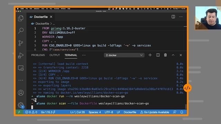The height and width of the screenshot is (124, 221).
Task: Click Ln 1, Col 26 cursor position
Action: pos(77,112)
